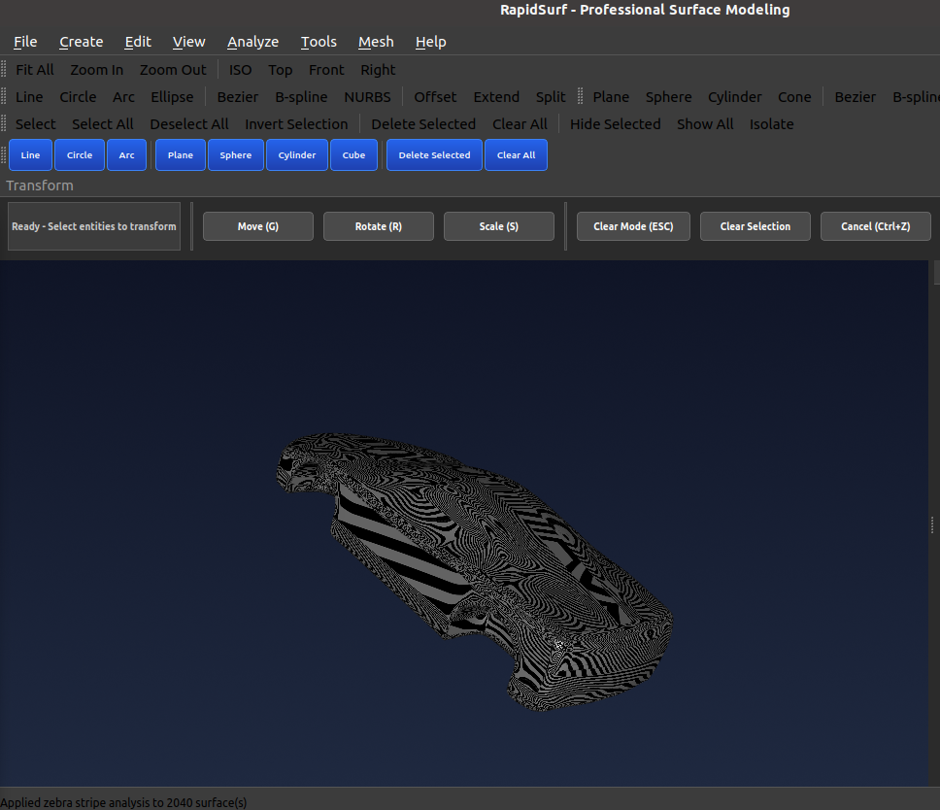Switch to ISO view
This screenshot has height=810, width=940.
(240, 70)
